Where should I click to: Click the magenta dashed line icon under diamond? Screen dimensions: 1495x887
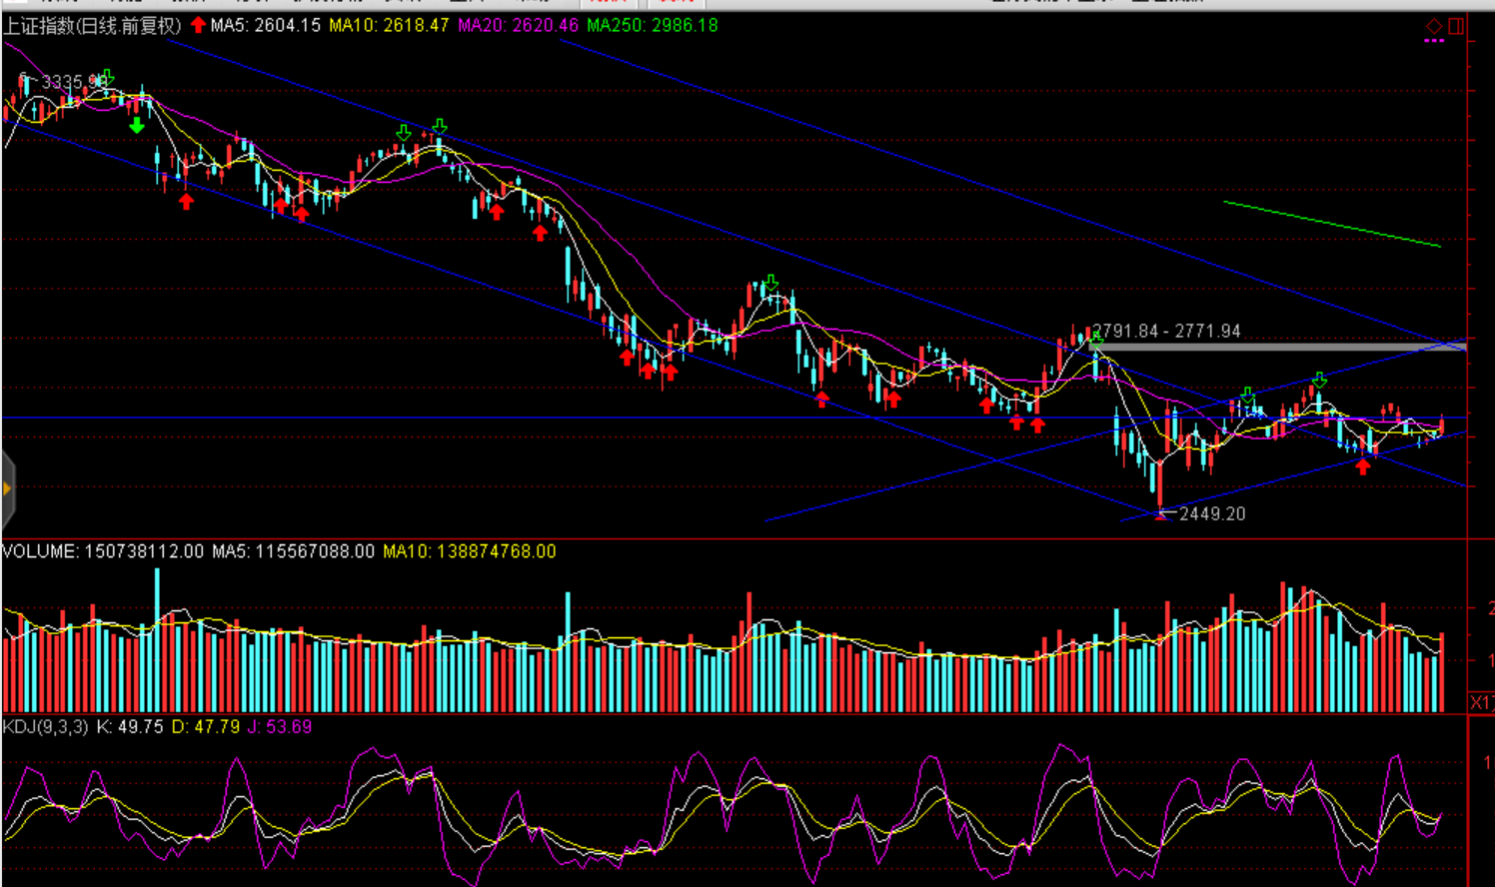1434,42
